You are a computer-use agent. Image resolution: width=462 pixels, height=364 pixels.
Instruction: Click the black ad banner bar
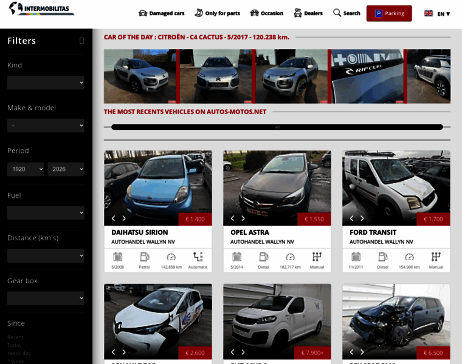(x=277, y=127)
